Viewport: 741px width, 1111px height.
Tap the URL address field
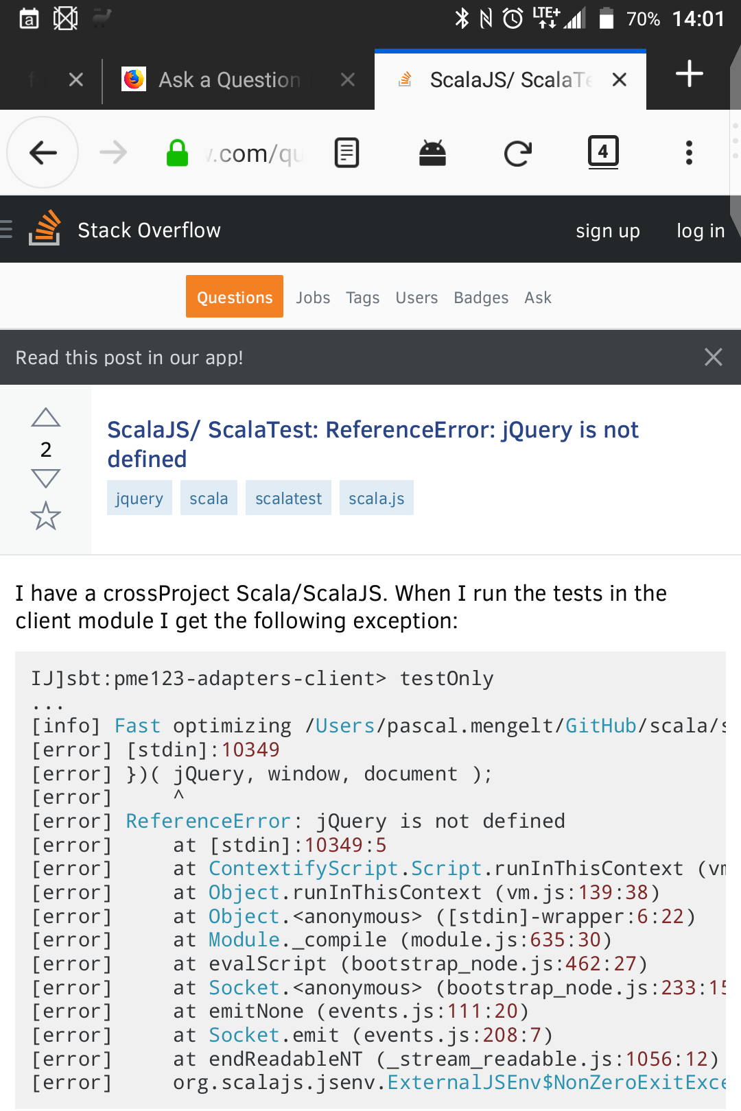coord(254,154)
